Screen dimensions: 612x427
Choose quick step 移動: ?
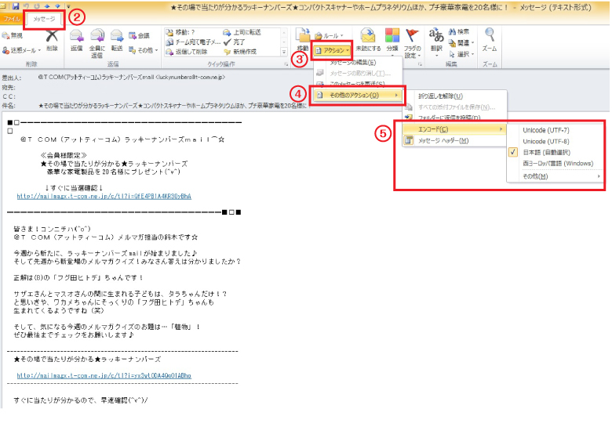tap(180, 32)
